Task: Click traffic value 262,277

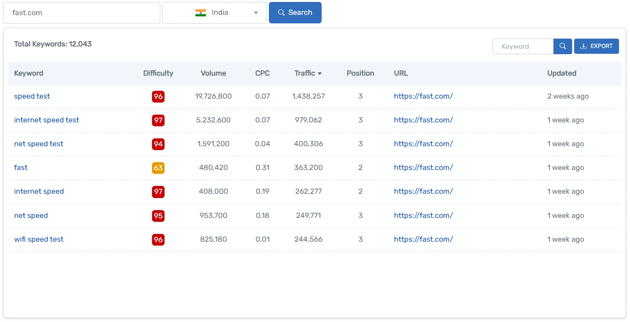Action: (x=308, y=191)
